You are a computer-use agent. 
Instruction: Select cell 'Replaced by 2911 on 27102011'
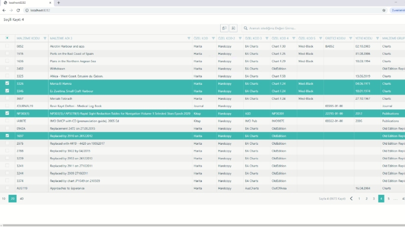71,166
